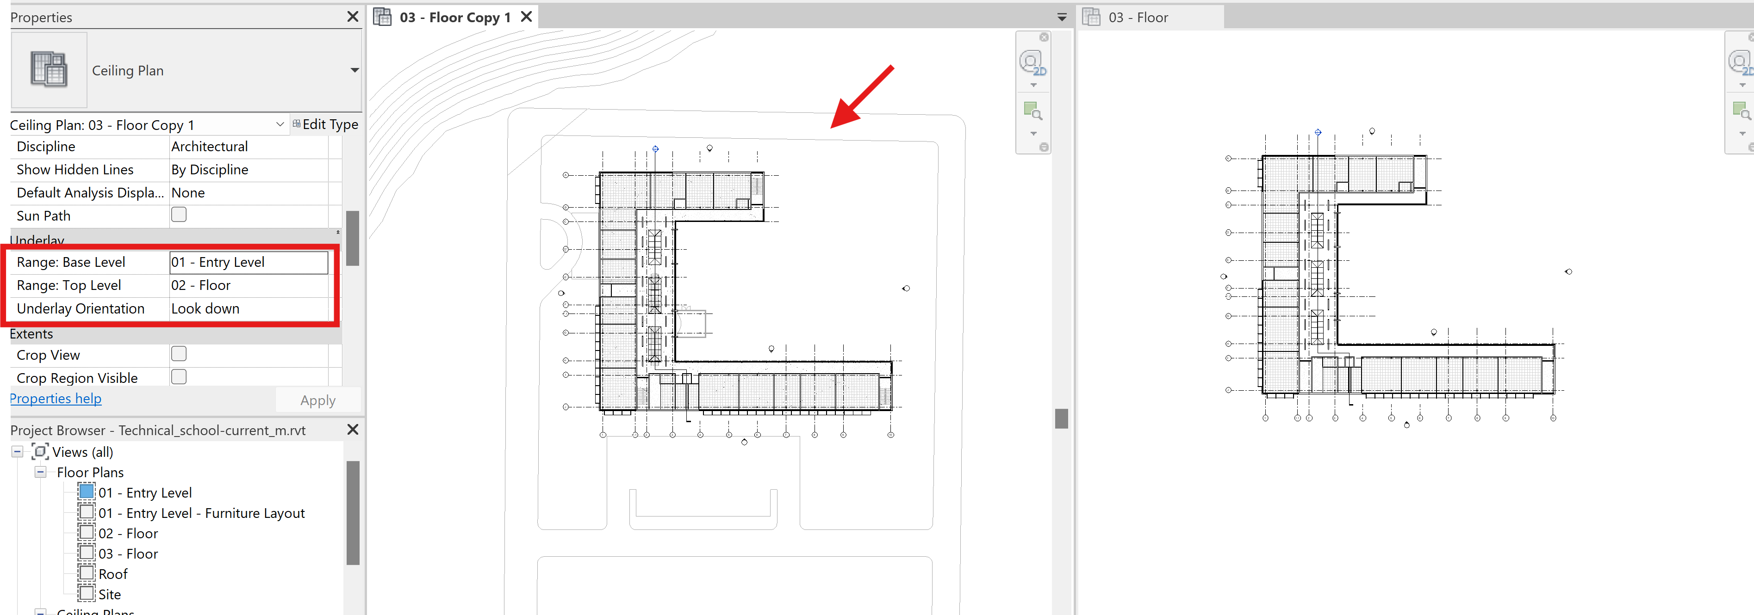Open the Properties help link
Viewport: 1754px width, 615px height.
[x=56, y=399]
